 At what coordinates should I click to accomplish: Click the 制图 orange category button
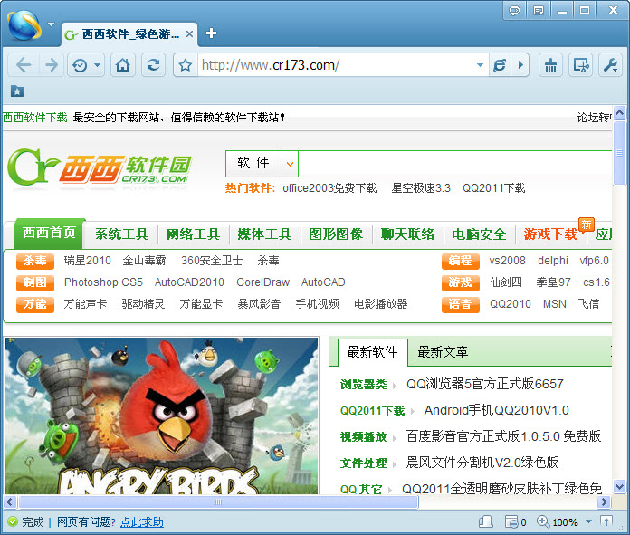tap(35, 282)
